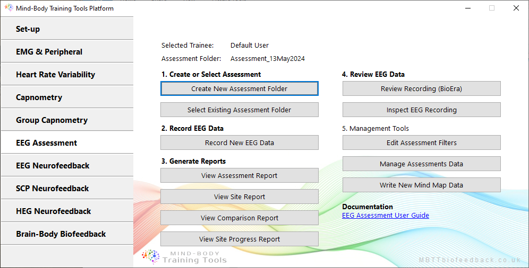
Task: Open the EEG Assessment User Guide link
Action: click(x=386, y=215)
